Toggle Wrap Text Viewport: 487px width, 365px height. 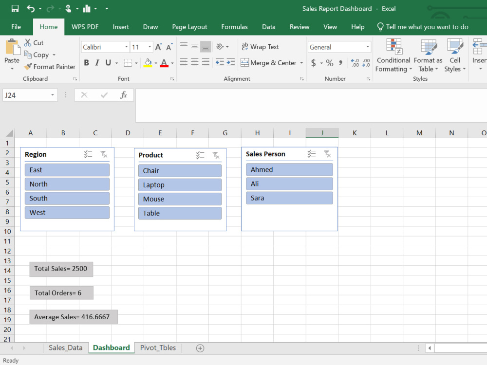coord(260,47)
